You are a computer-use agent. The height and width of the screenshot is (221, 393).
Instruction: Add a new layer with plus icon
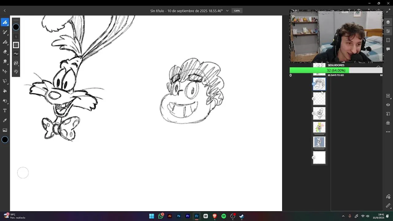(388, 96)
